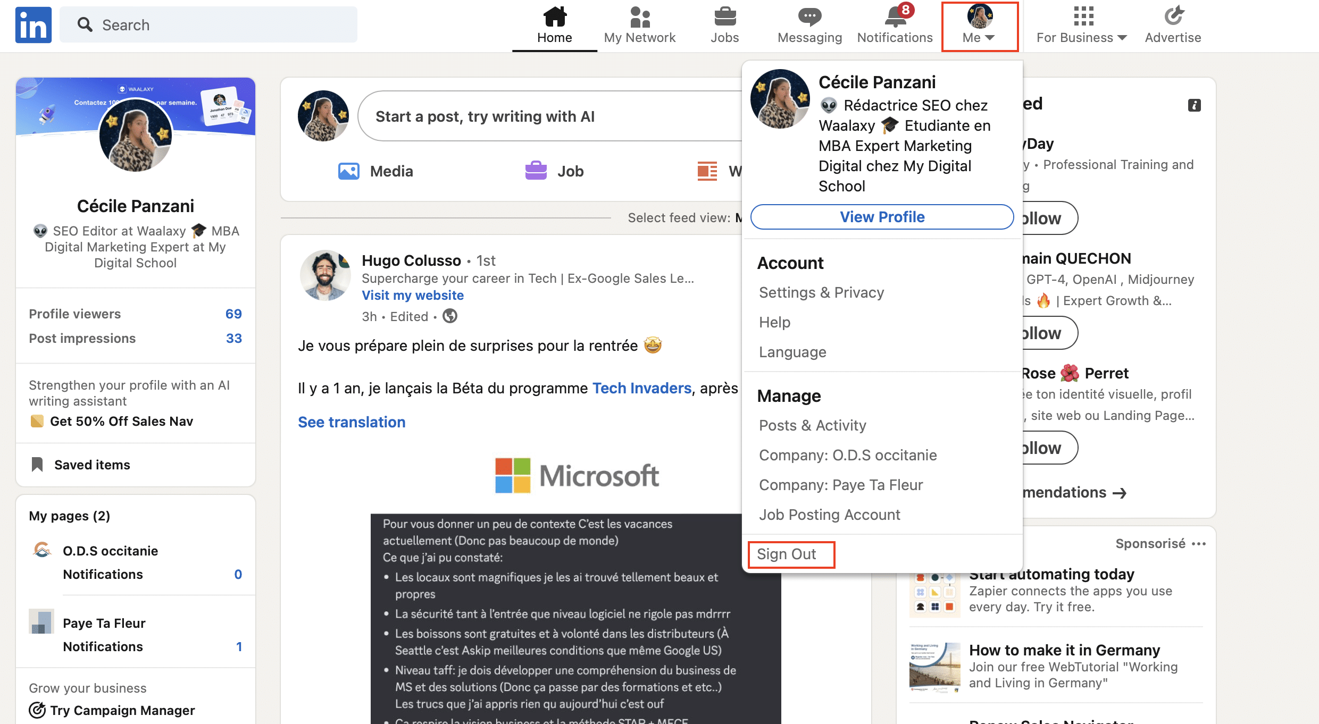Screen dimensions: 1319x724
Task: Open Messaging inbox
Action: pos(808,24)
